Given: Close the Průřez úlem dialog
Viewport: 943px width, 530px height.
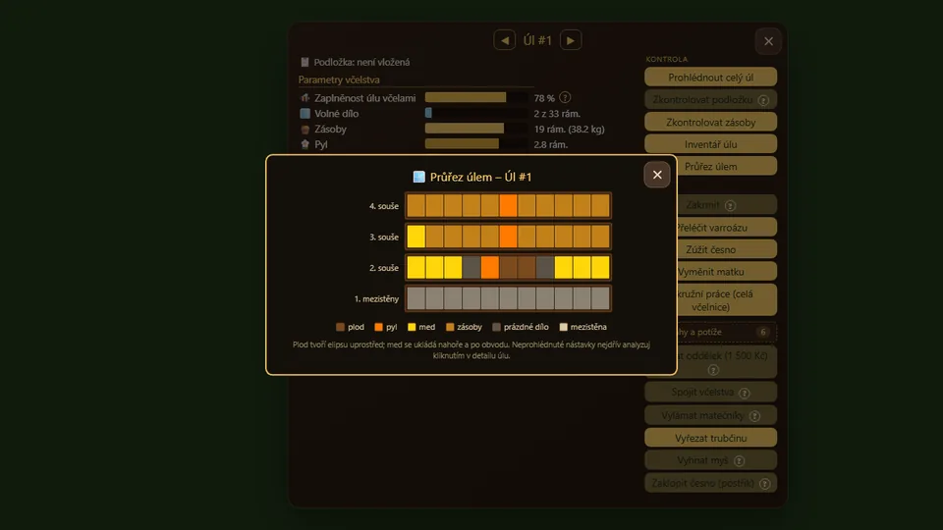Looking at the screenshot, I should [x=657, y=175].
